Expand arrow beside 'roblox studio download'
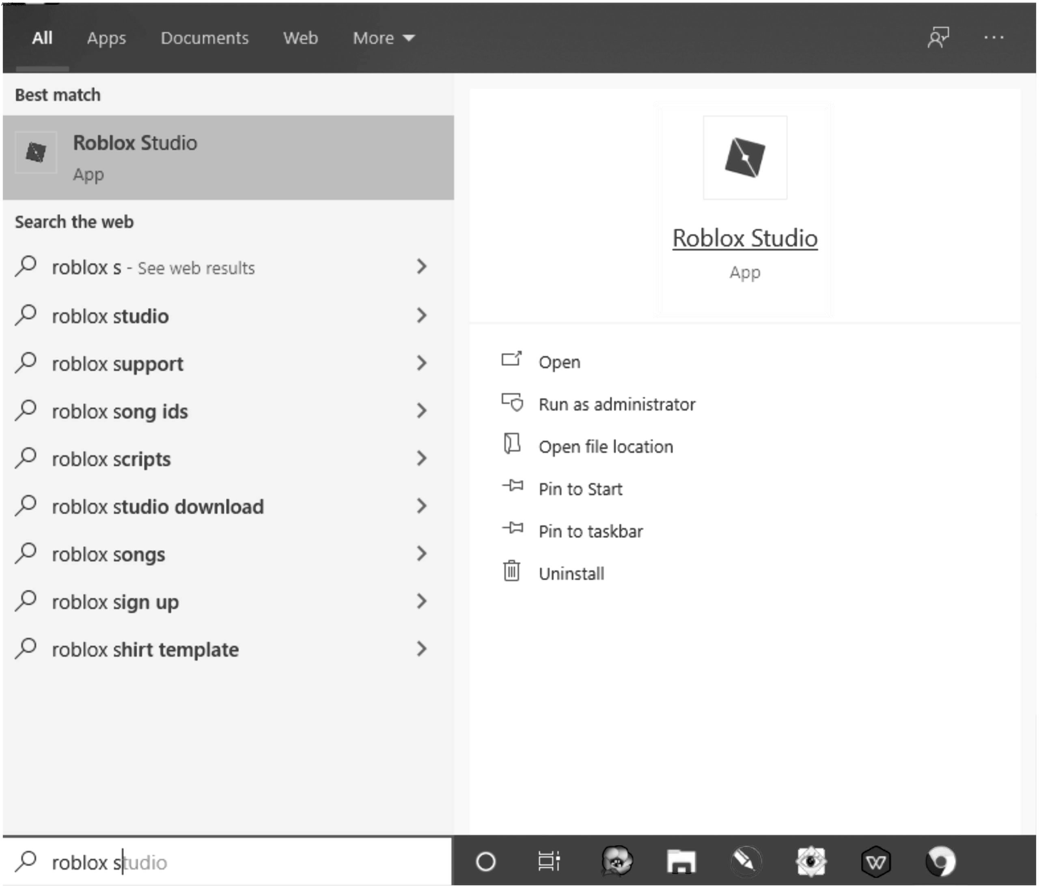The height and width of the screenshot is (888, 1039). tap(422, 506)
